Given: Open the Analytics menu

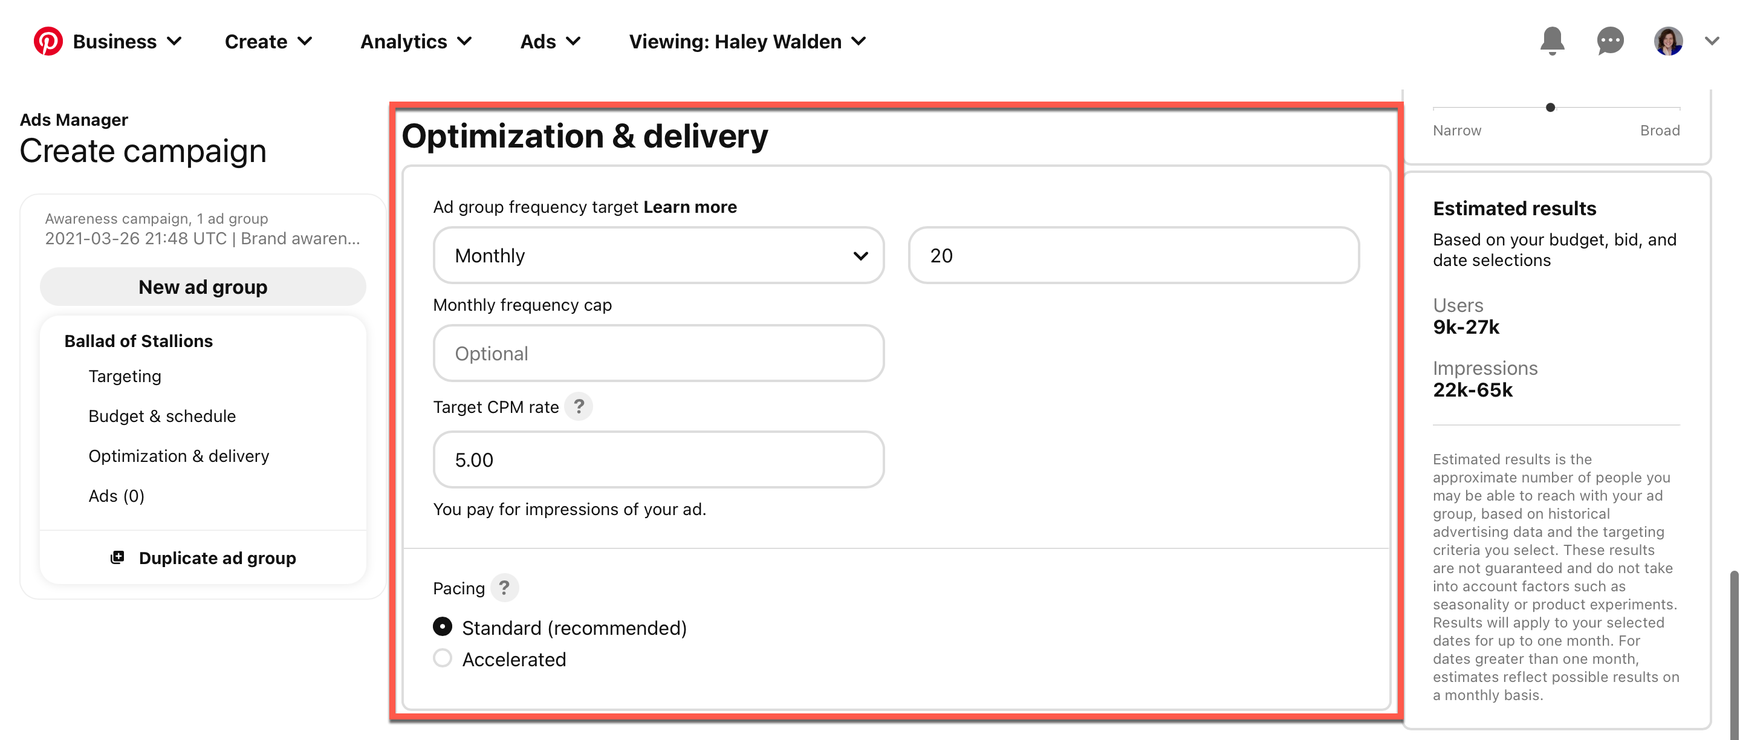Looking at the screenshot, I should 415,41.
